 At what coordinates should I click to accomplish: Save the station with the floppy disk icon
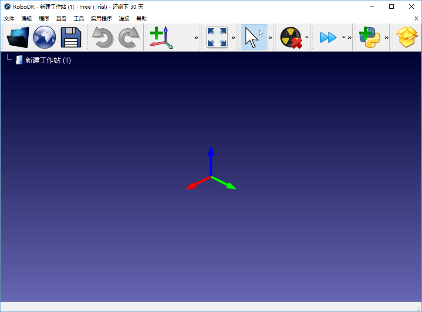pos(71,37)
